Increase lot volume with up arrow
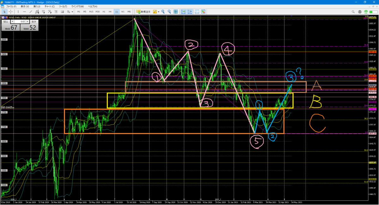Screen dimensions: 379x205 coord(27,22)
